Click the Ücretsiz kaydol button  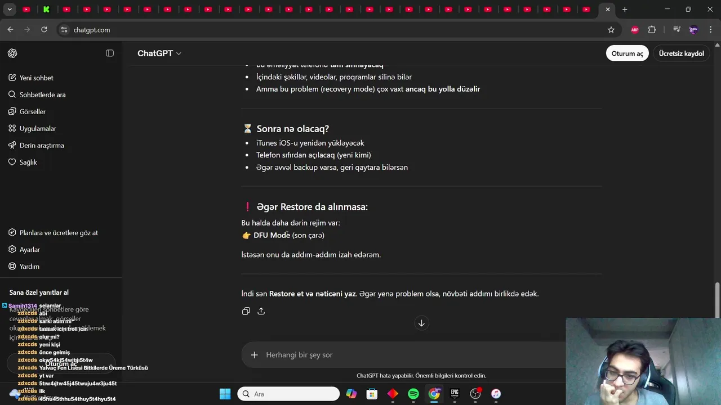point(681,53)
